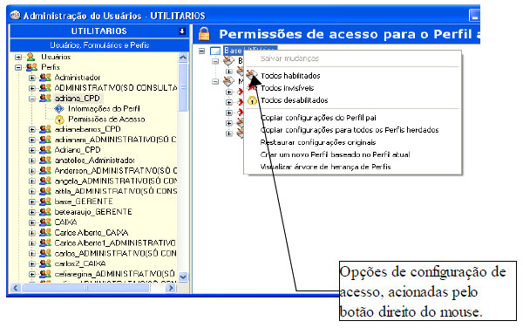Viewport: 523px width, 328px height.
Task: Select the 'Carlos Alberto_CAIXA' profile
Action: coord(92,233)
